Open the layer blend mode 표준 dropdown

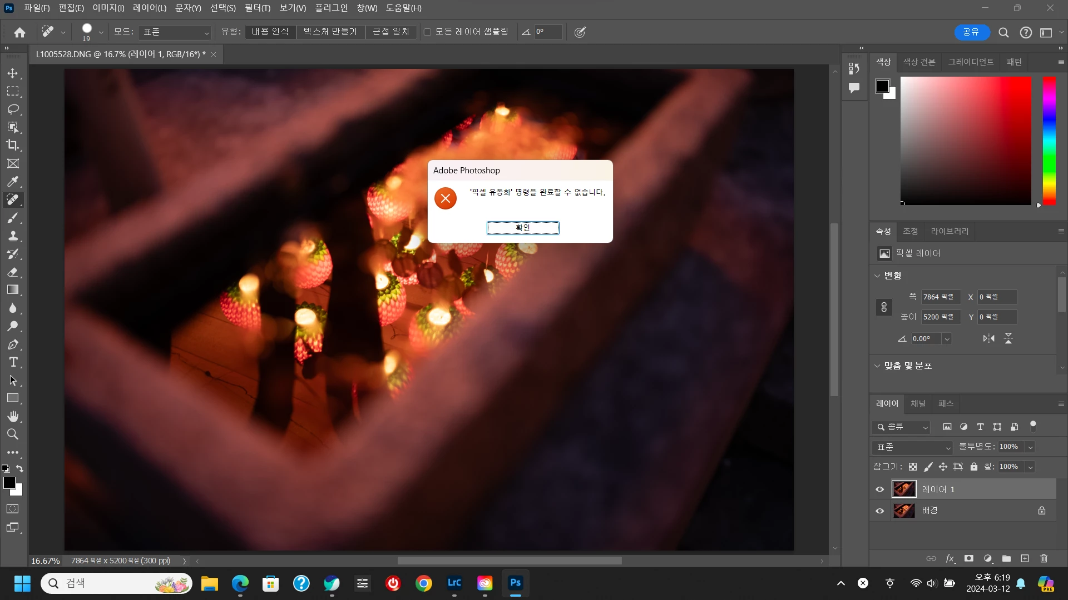(912, 447)
